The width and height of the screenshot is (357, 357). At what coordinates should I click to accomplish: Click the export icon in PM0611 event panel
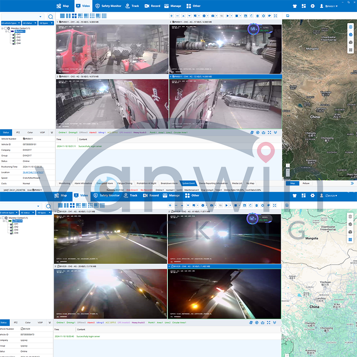pos(263,132)
